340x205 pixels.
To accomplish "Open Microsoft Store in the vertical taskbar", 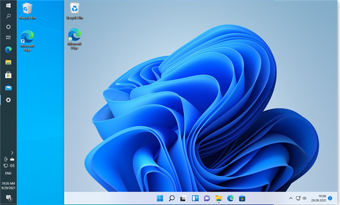I will 8,75.
